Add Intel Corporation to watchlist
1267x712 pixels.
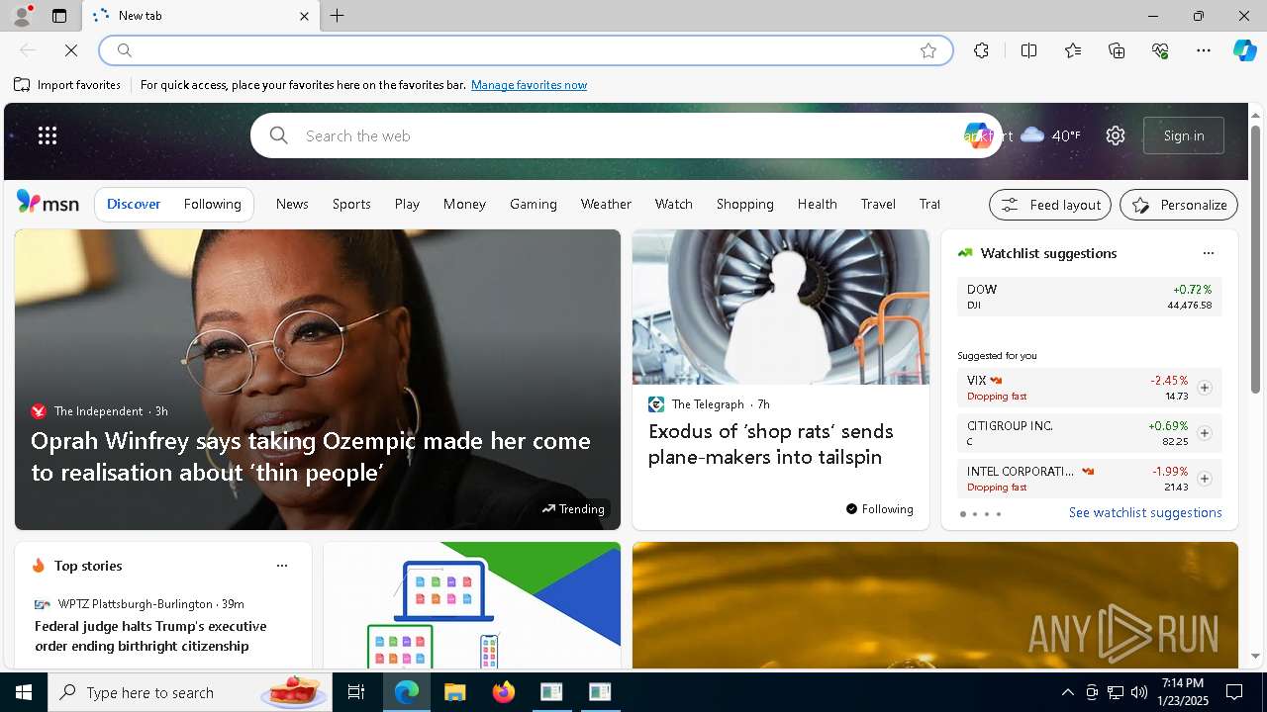(x=1205, y=479)
